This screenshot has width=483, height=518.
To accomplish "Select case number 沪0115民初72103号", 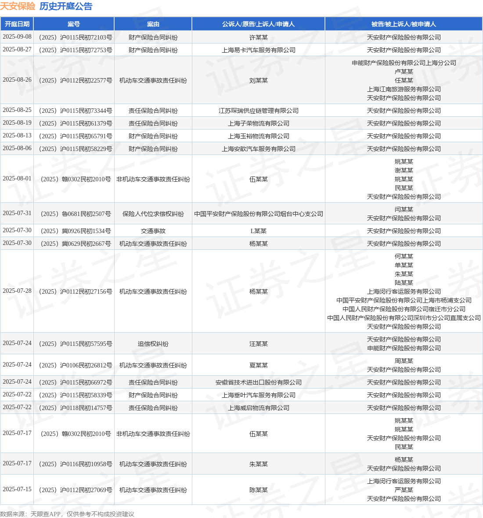I will tap(76, 37).
